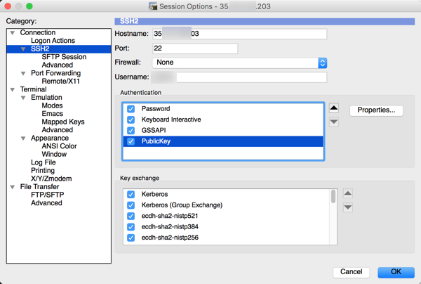Open Log File category
421x284 pixels.
click(44, 162)
